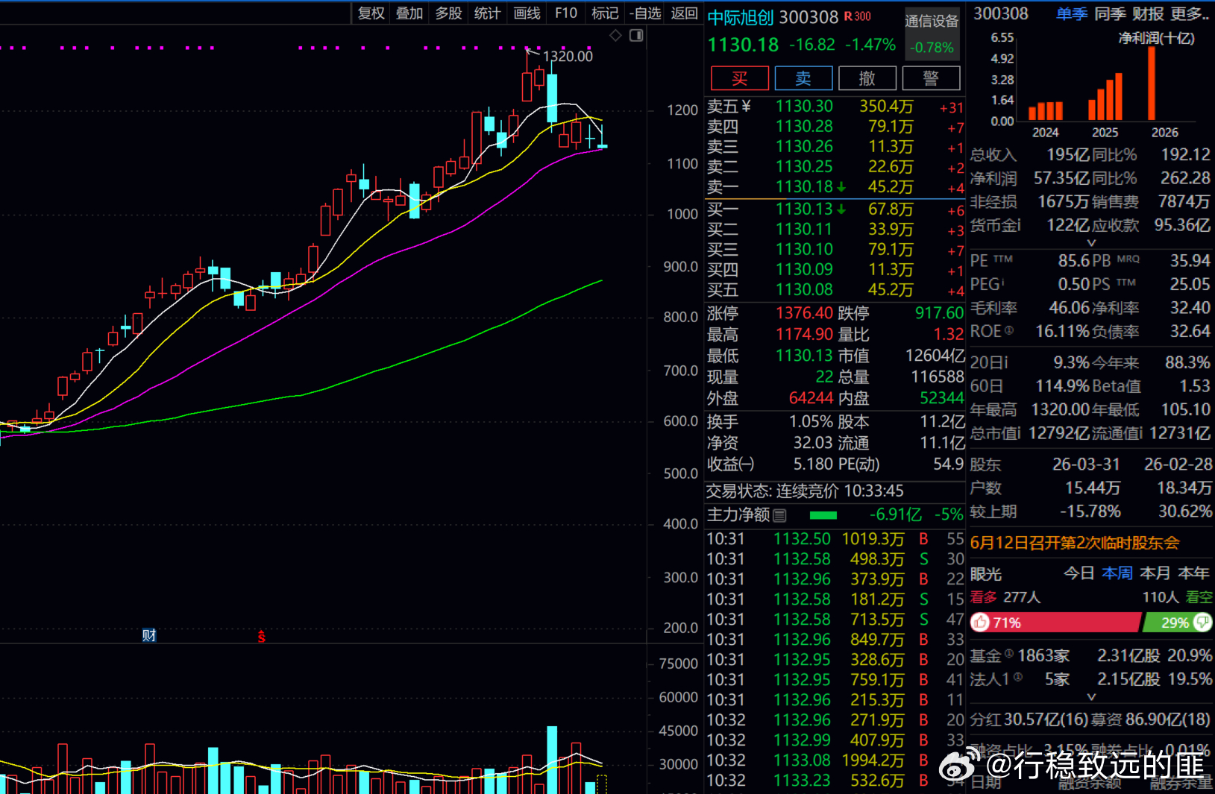Open the 6月12日 临时股东会 announcement link
Image resolution: width=1215 pixels, height=794 pixels.
[x=1075, y=543]
